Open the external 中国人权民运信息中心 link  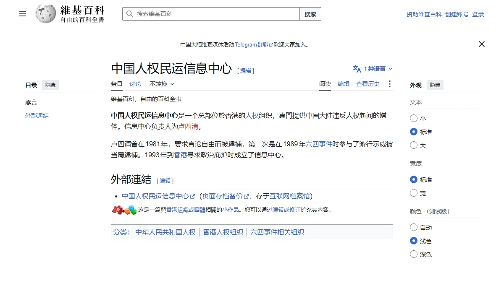click(x=158, y=196)
